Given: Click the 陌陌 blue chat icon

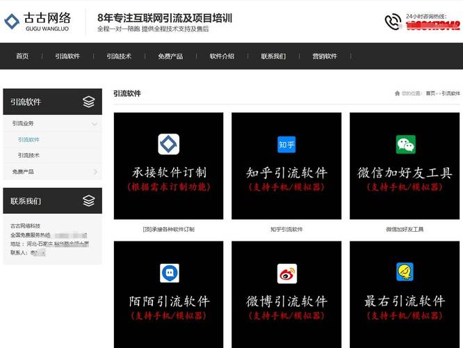Looking at the screenshot, I should [170, 273].
